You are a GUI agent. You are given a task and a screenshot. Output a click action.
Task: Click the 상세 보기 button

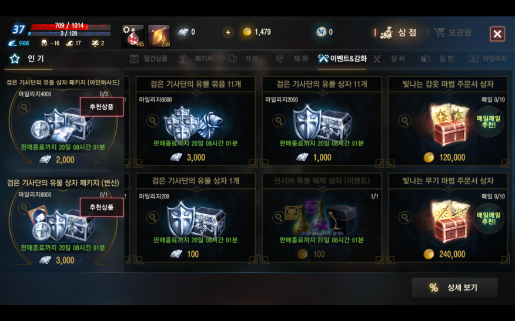pos(455,288)
